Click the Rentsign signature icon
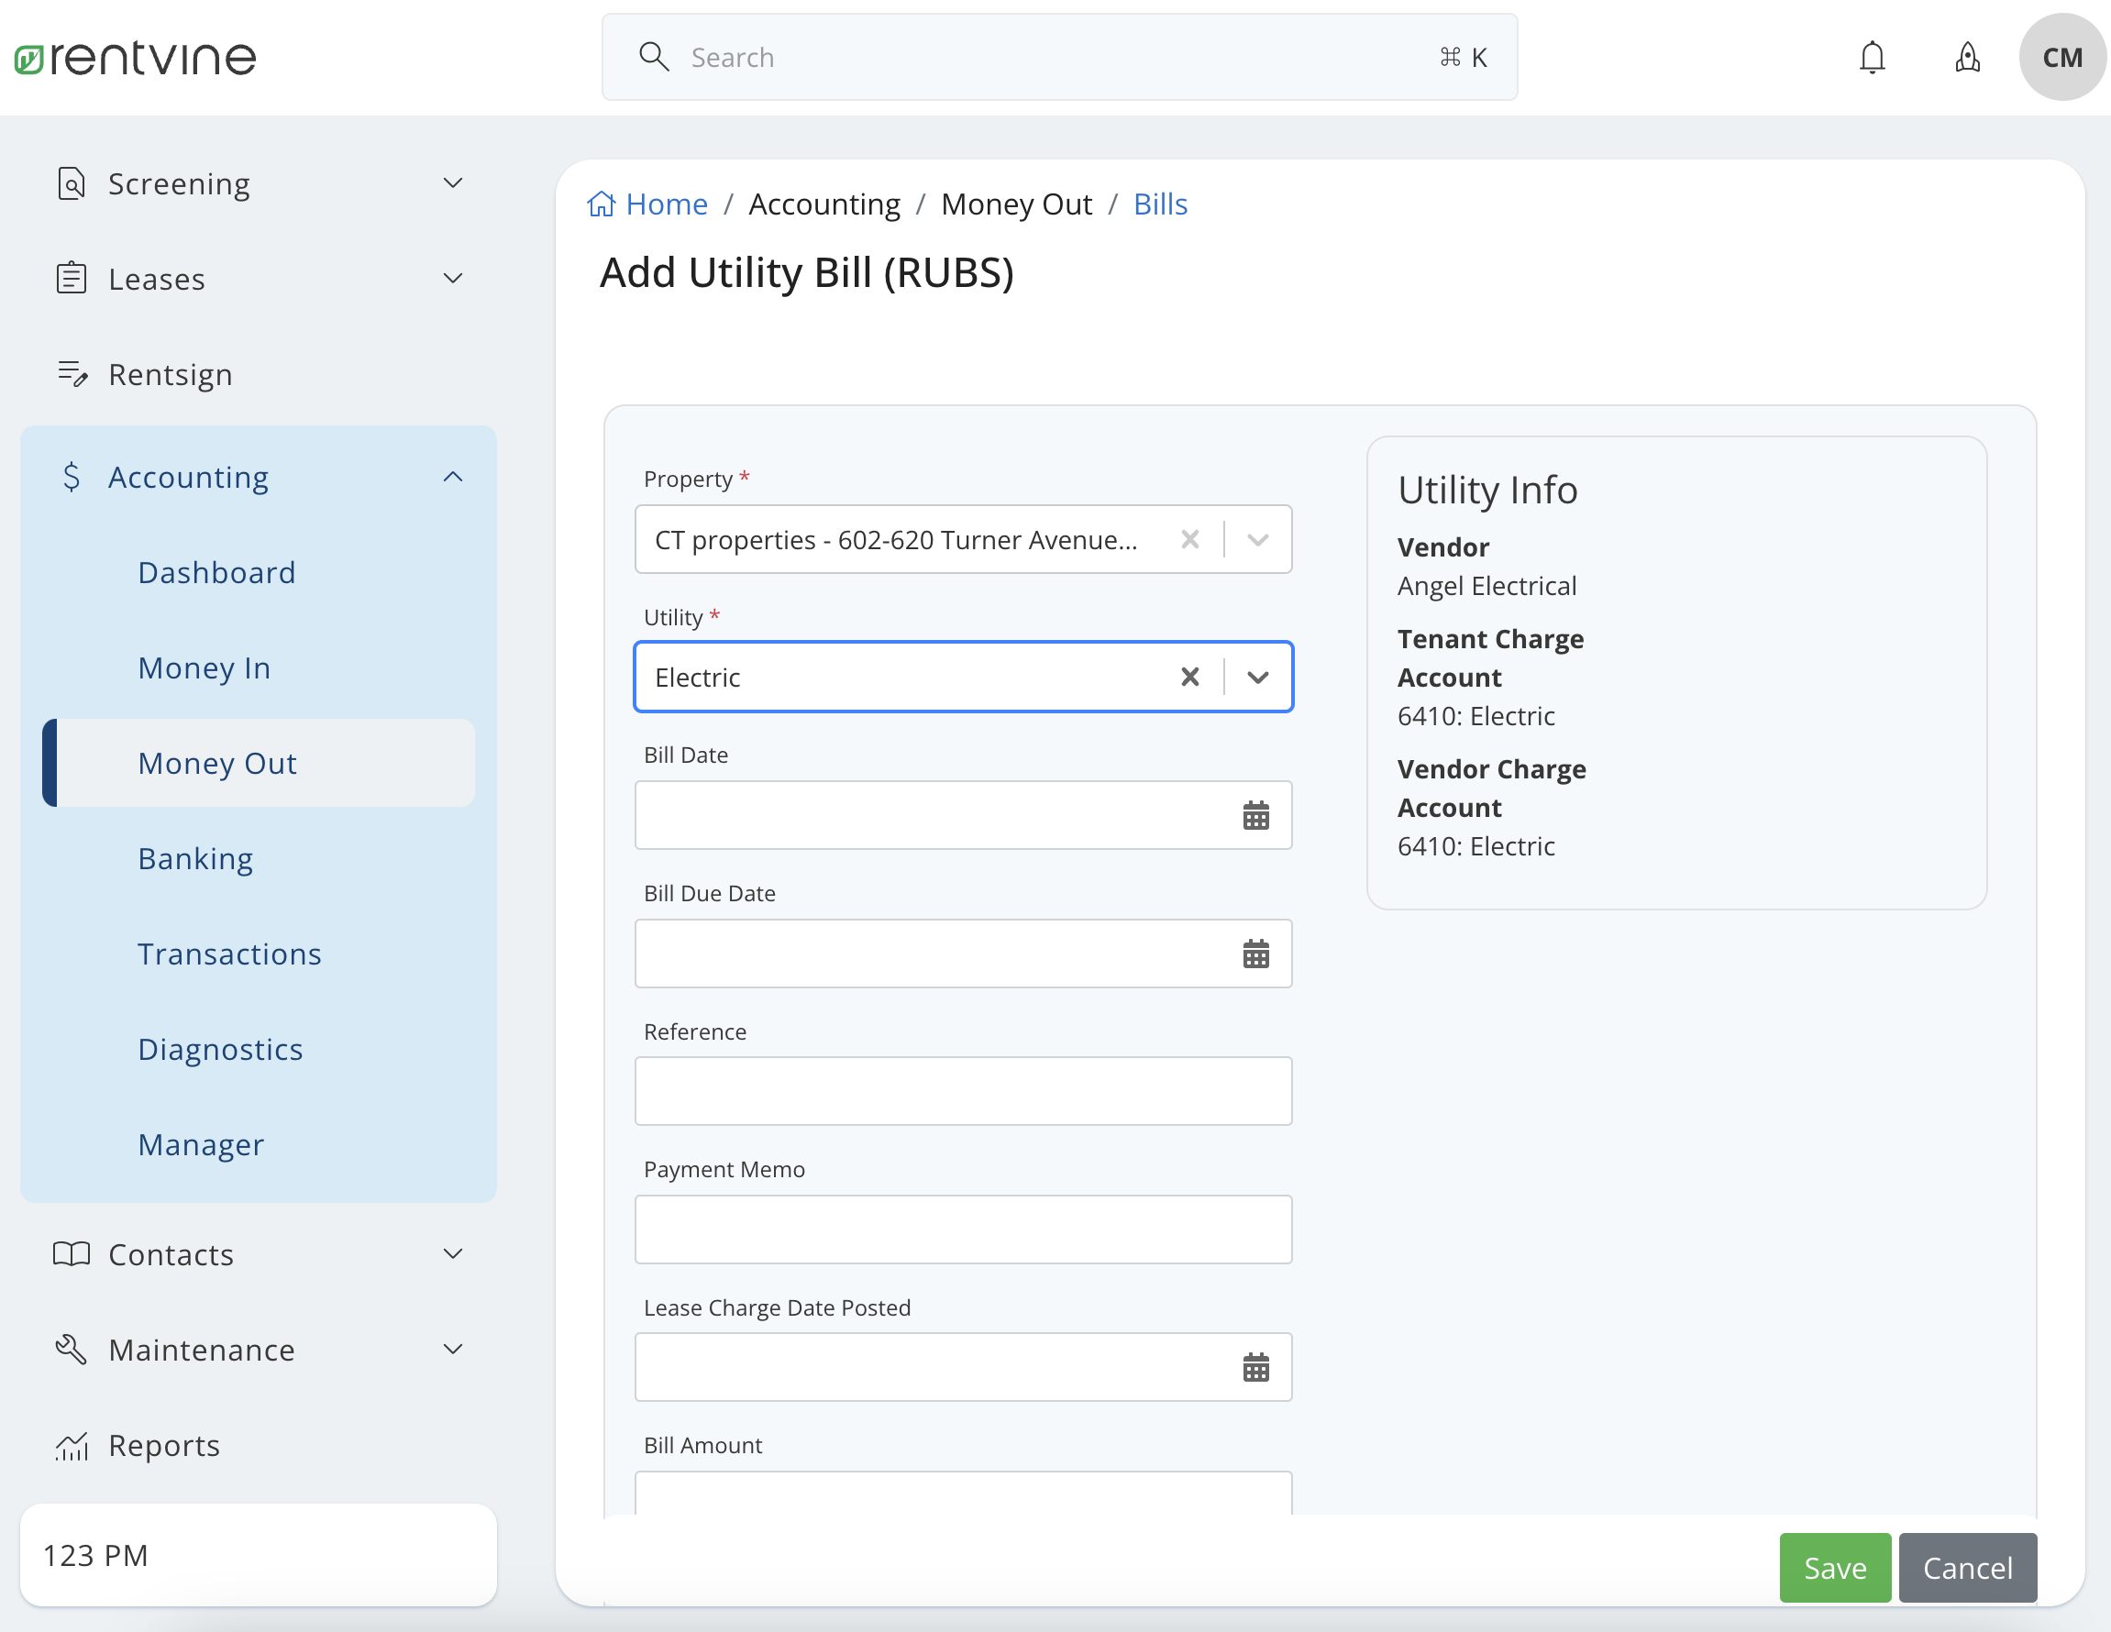Viewport: 2111px width, 1632px height. pos(72,373)
